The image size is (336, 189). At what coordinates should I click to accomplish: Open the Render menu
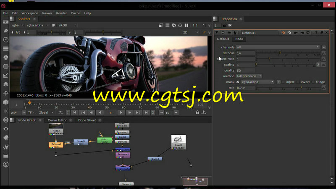(61, 13)
